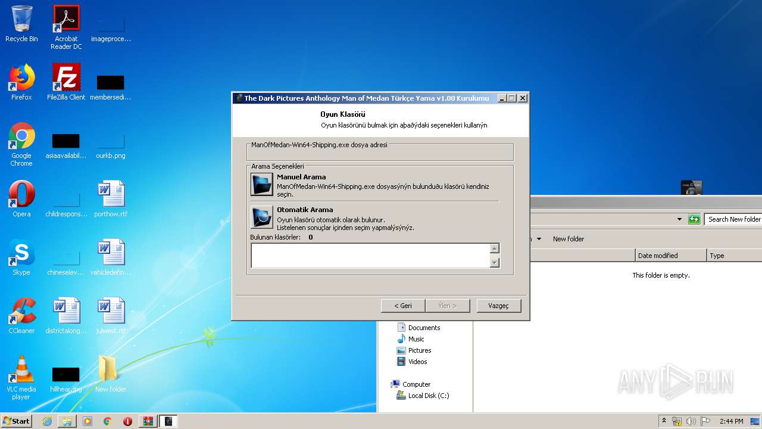Click the Manuel Arama folder icon

262,185
